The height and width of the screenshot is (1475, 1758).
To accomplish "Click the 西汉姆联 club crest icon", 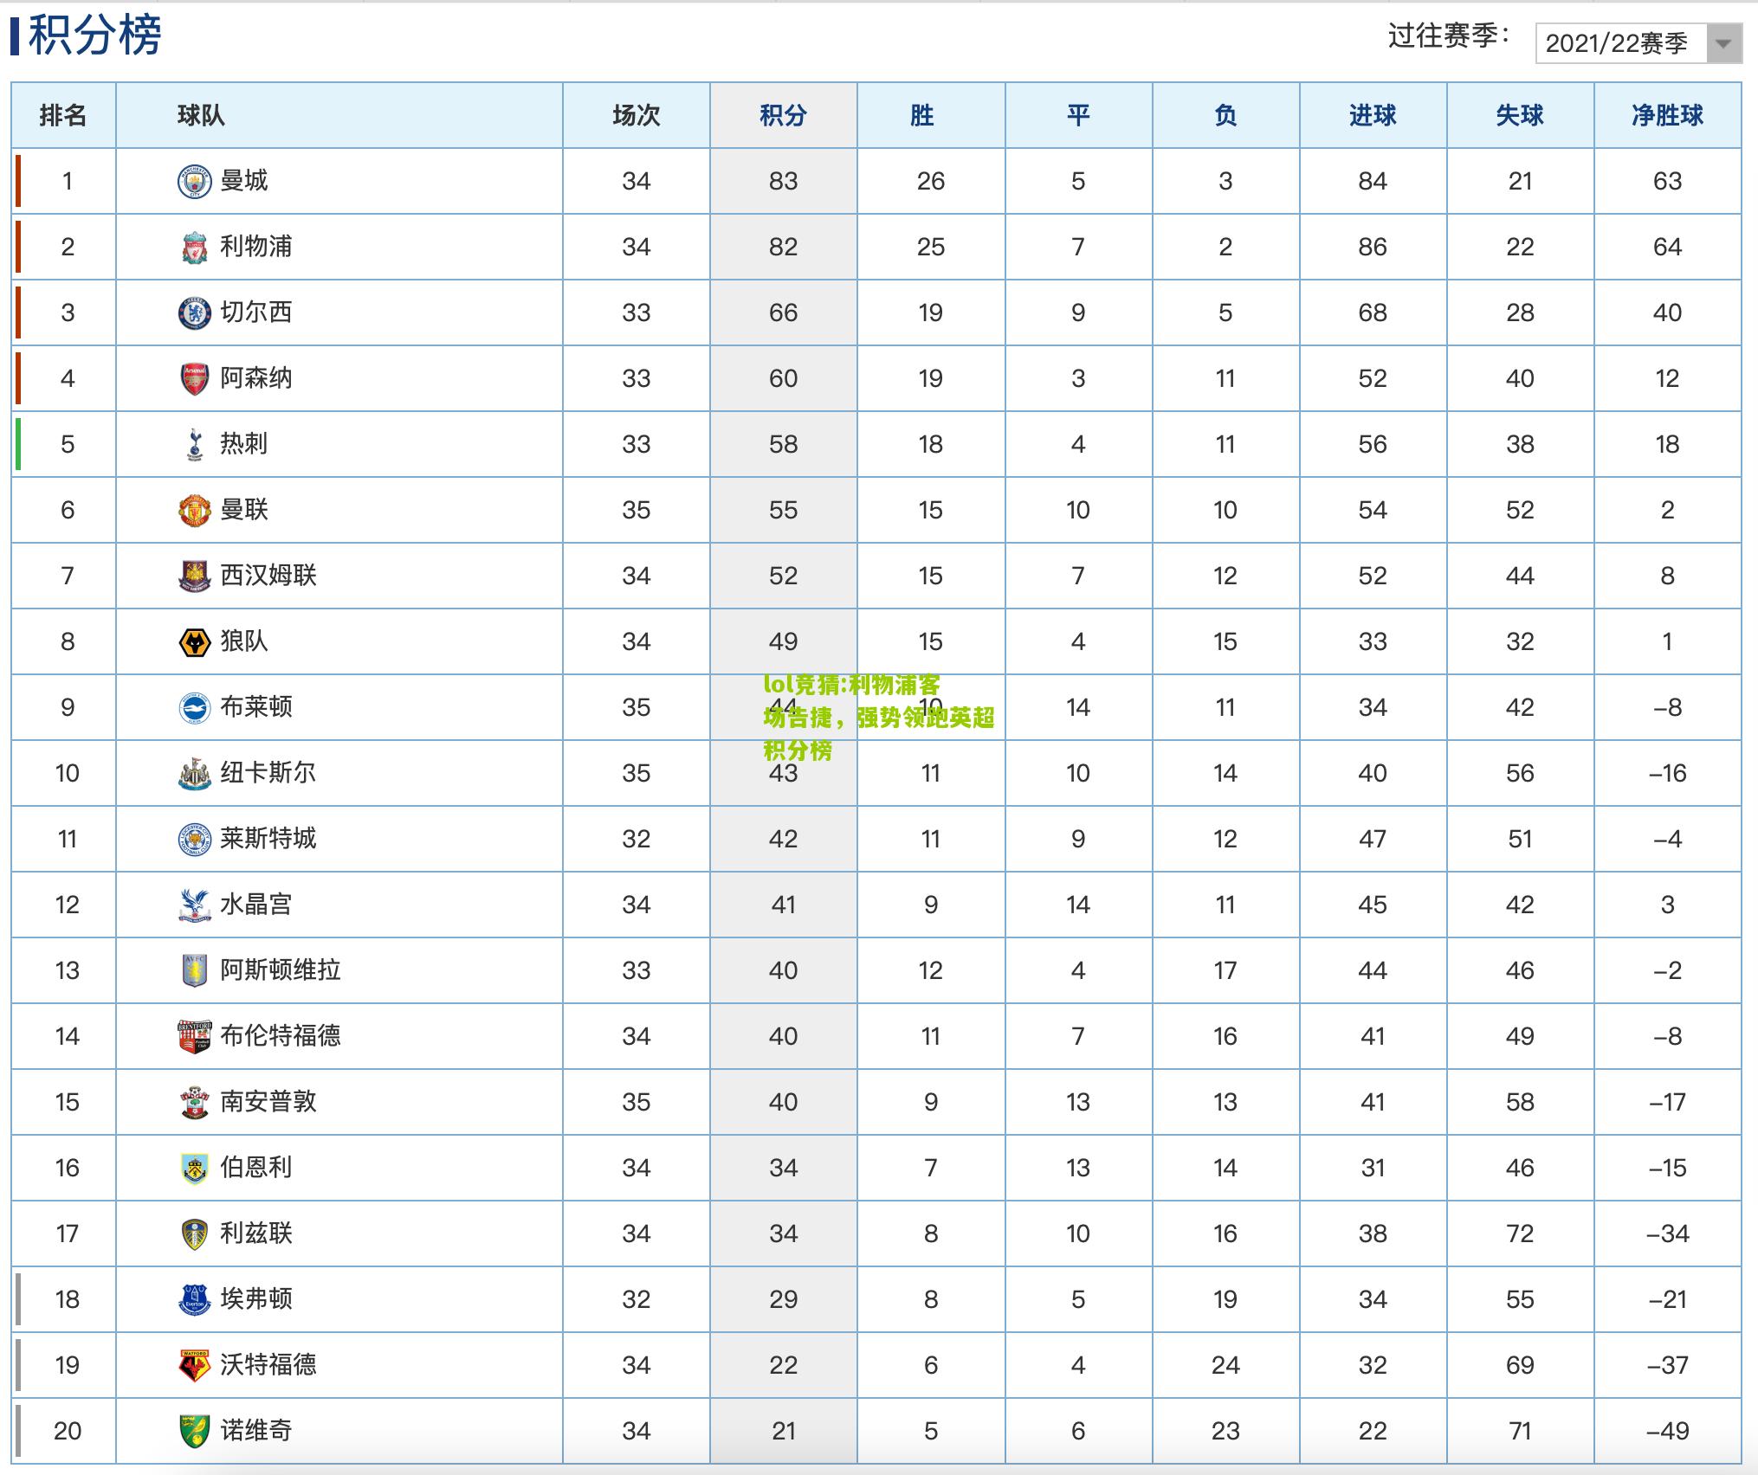I will (194, 576).
